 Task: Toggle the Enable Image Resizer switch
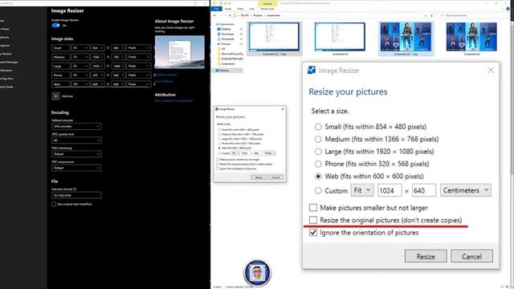pyautogui.click(x=55, y=25)
